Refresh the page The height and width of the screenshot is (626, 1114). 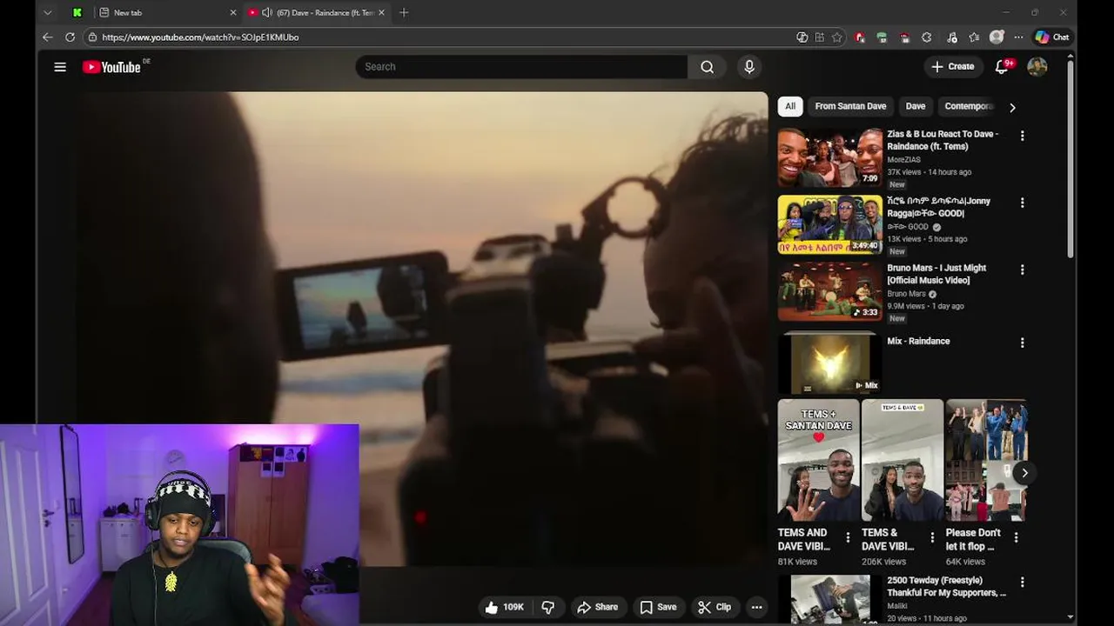tap(70, 37)
